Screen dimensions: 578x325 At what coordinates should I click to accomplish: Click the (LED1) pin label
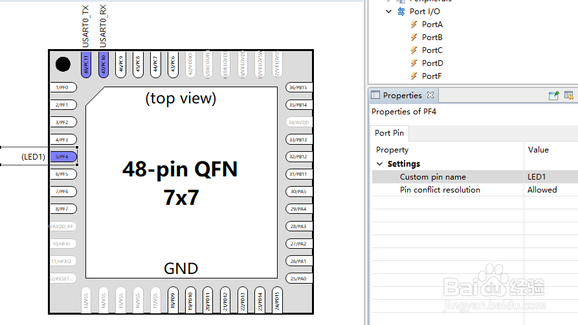click(x=33, y=157)
